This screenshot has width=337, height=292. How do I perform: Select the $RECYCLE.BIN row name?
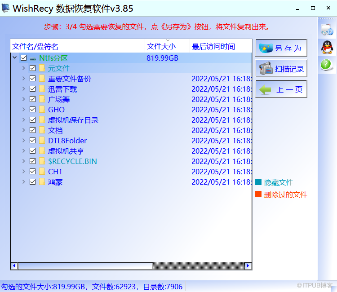coord(72,161)
